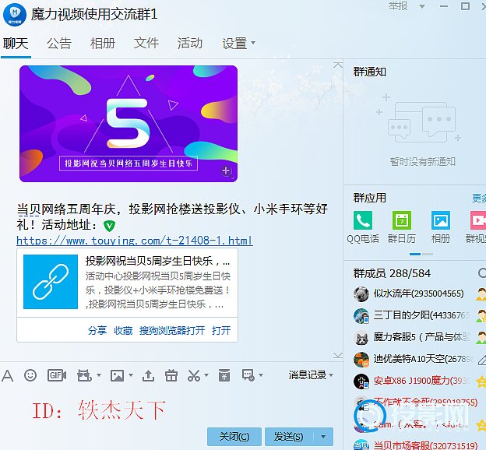Click the zoom magnifier on banner image
The height and width of the screenshot is (450, 486).
click(227, 171)
